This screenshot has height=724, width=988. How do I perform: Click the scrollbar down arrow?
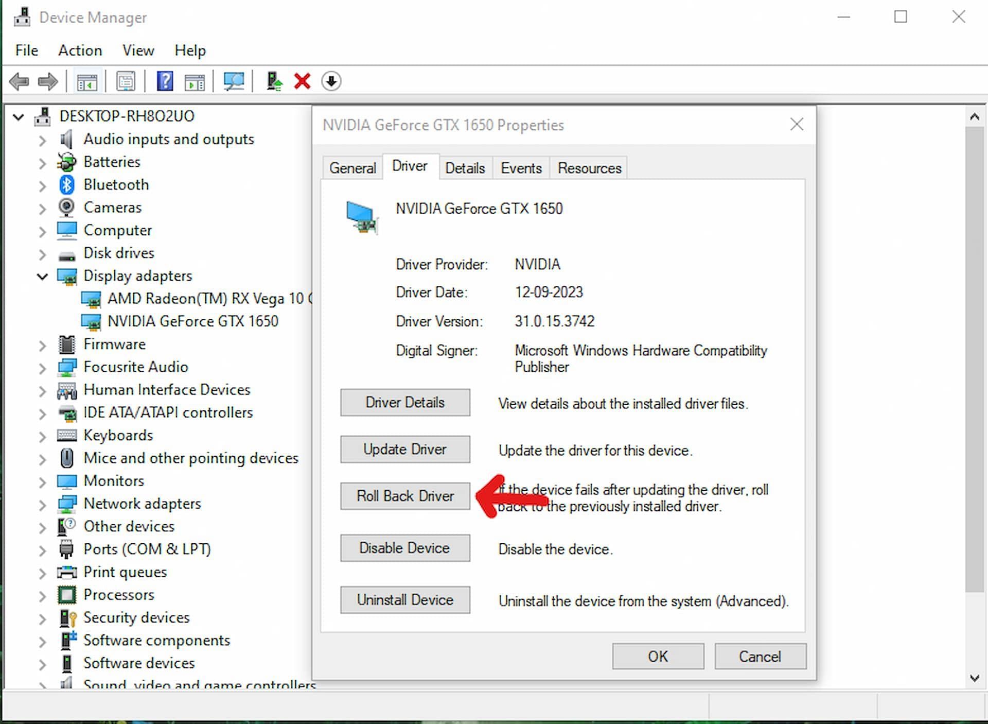click(974, 678)
